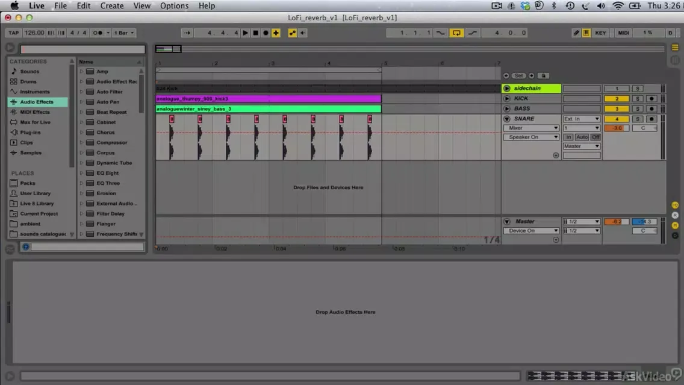Viewport: 684px width, 385px height.
Task: Set SNARE monitor to In
Action: tap(568, 137)
